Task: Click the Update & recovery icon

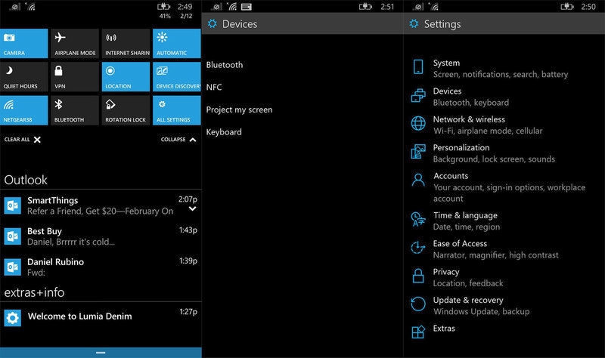Action: coord(418,304)
